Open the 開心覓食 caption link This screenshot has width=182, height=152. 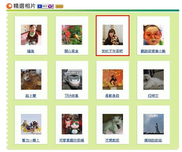point(71,51)
